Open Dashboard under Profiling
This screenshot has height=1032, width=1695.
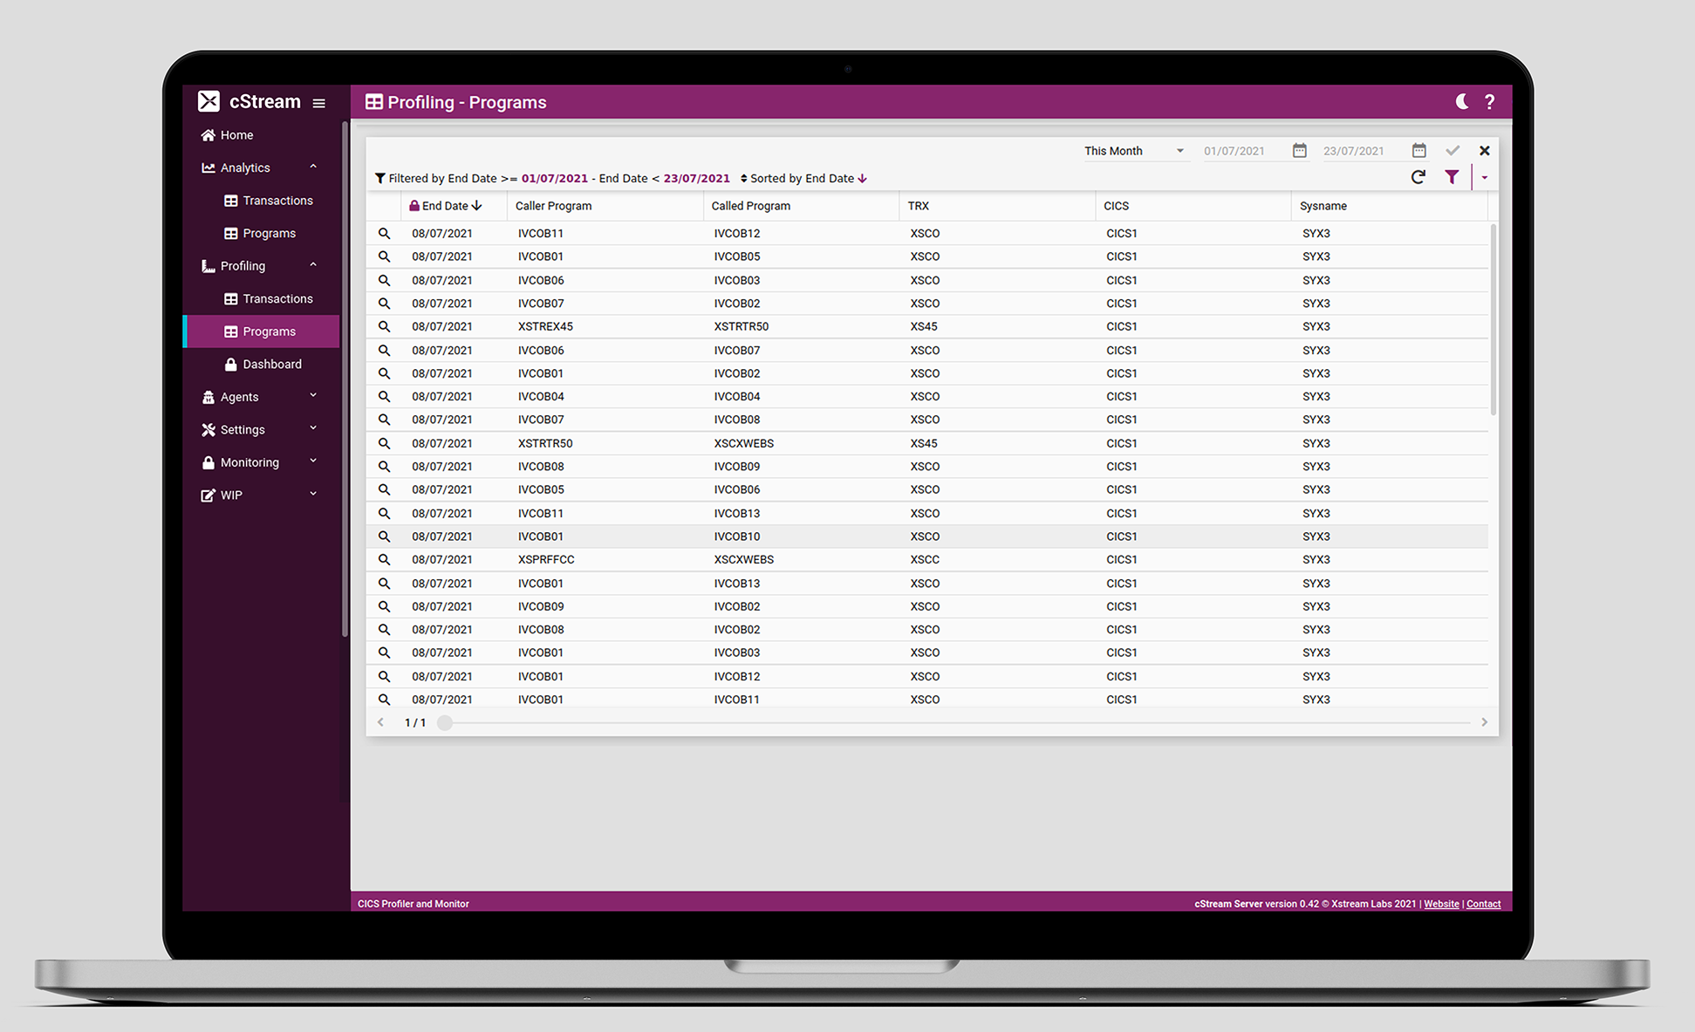(x=271, y=365)
